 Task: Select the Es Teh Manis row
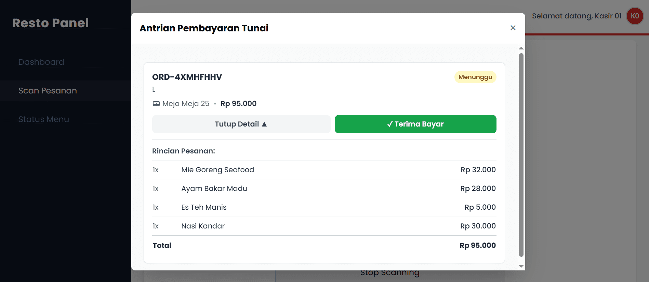pos(324,207)
